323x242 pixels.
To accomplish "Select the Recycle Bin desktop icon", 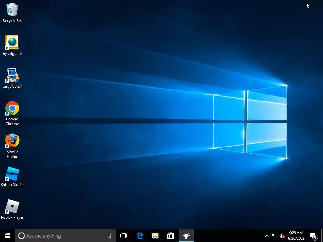I will pos(12,13).
